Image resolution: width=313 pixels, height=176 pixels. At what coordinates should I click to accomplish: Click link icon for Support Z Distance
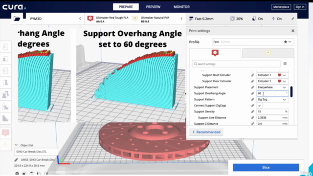[252, 124]
